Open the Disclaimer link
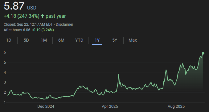 point(64,24)
